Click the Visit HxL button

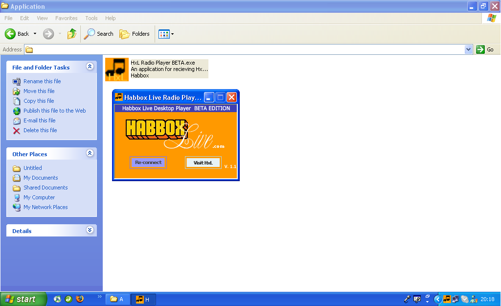click(203, 163)
